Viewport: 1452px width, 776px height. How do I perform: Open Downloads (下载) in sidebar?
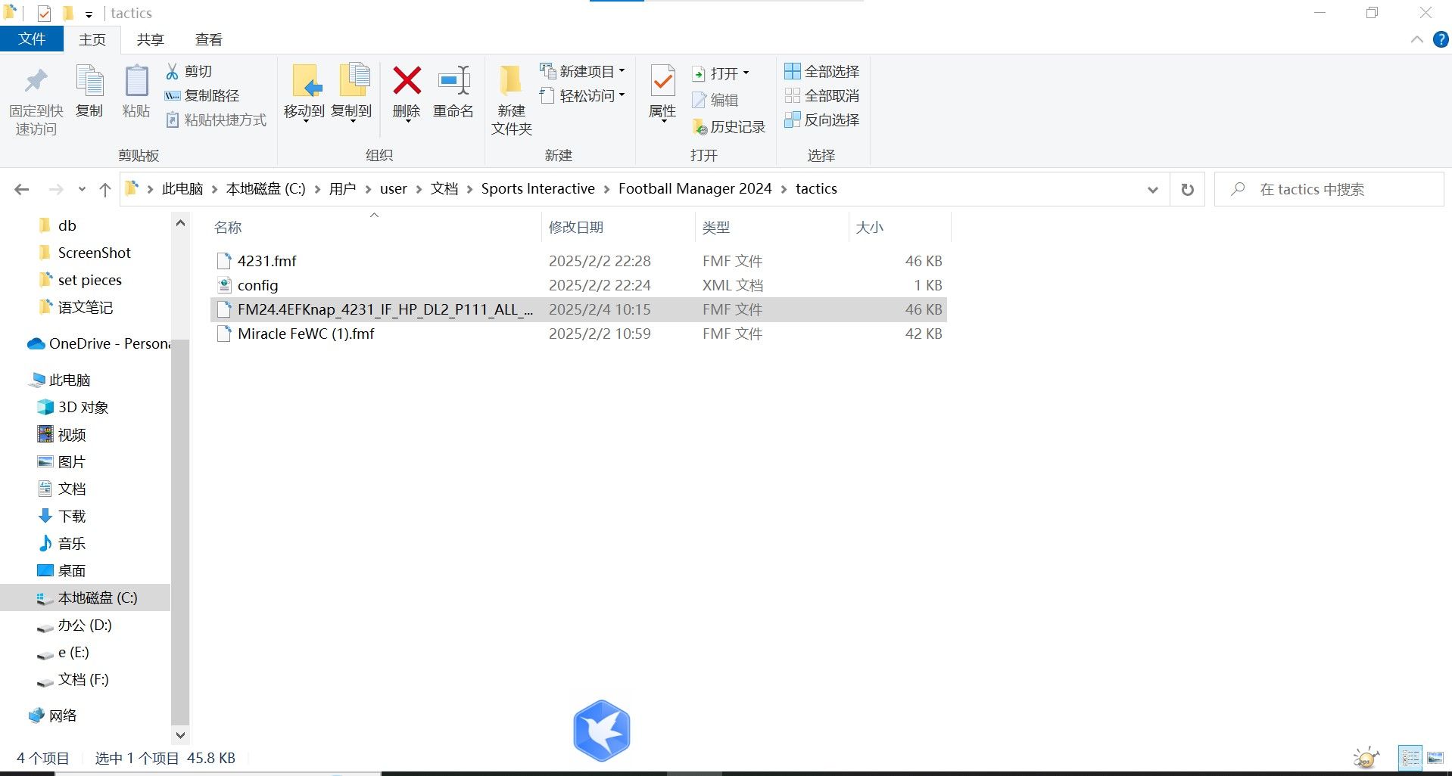click(62, 516)
